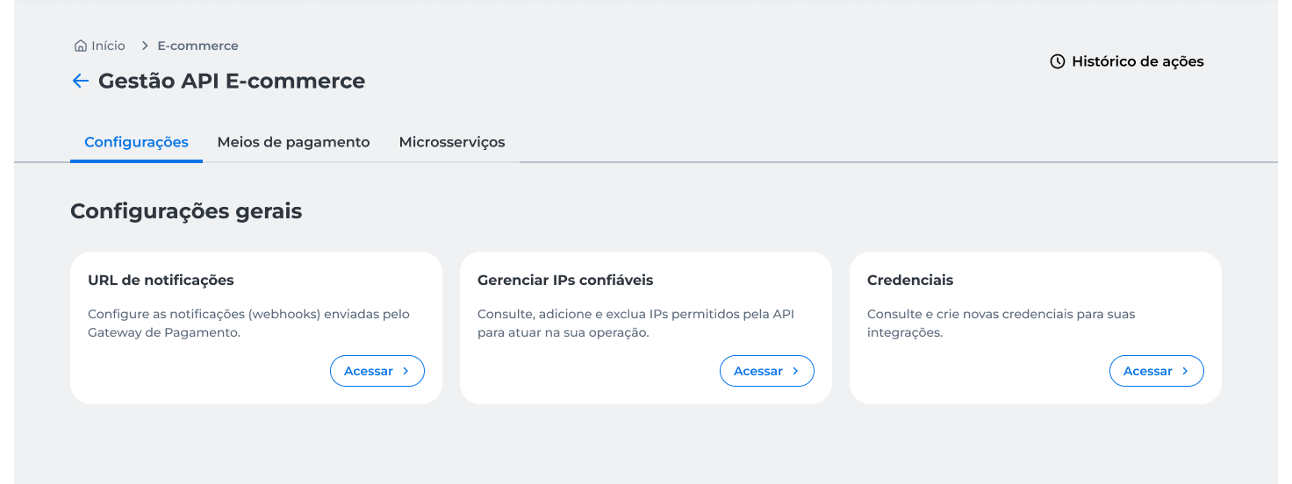This screenshot has height=484, width=1292.
Task: Open the Início breadcrumb link
Action: 108,46
